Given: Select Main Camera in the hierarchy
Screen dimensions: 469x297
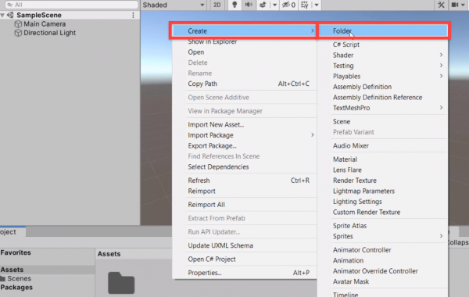Looking at the screenshot, I should coord(45,24).
